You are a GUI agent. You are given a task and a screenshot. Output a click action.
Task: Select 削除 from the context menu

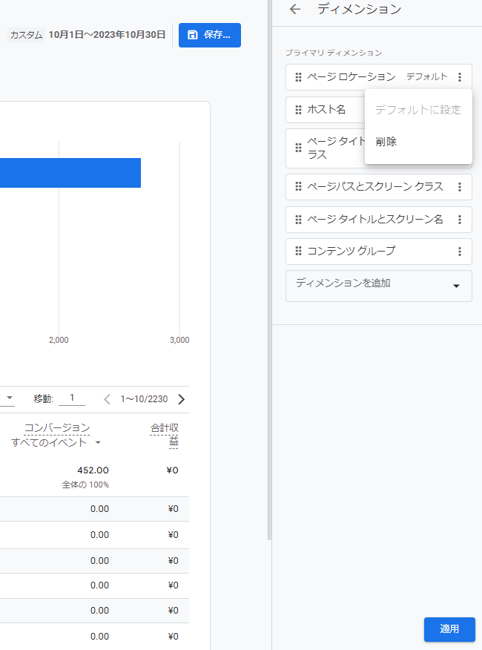click(386, 142)
